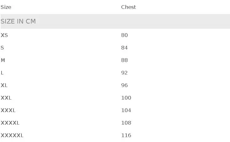The image size is (230, 142).
Task: Select the S size label
Action: [2, 48]
